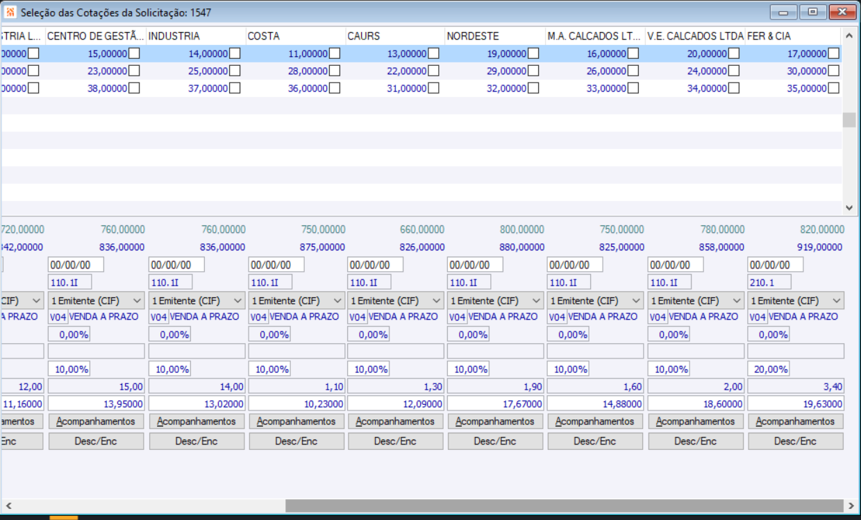Expand the Emitente (CIF) combo under V.E. CALCADOS LTDA

696,300
